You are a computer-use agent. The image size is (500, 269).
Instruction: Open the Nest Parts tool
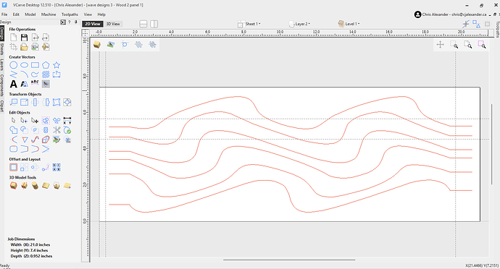pos(57,168)
